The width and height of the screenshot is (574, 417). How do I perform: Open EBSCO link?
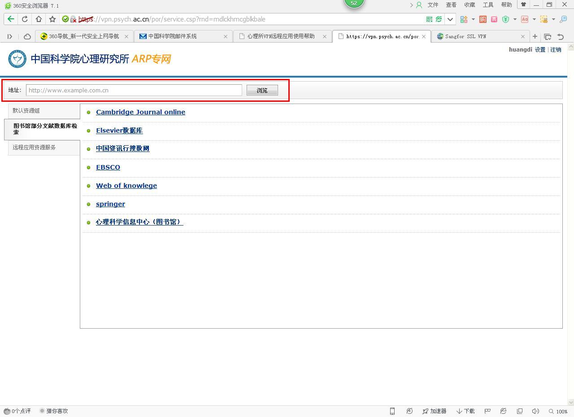tap(108, 167)
